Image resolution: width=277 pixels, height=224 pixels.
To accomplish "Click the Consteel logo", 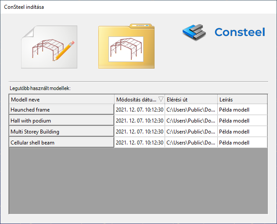I will (x=224, y=32).
